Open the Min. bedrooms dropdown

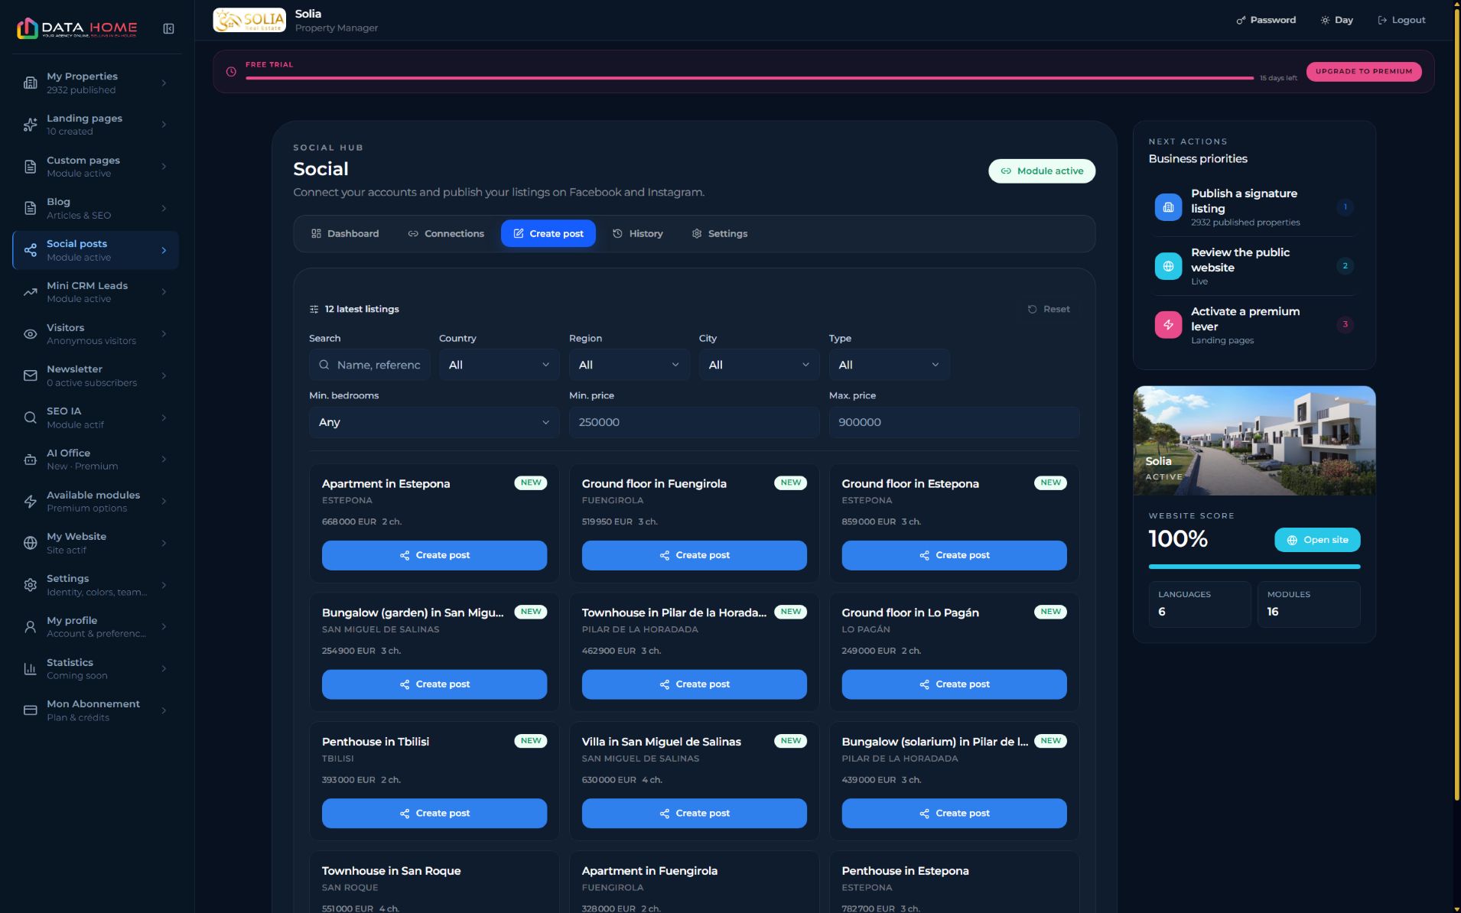[434, 422]
